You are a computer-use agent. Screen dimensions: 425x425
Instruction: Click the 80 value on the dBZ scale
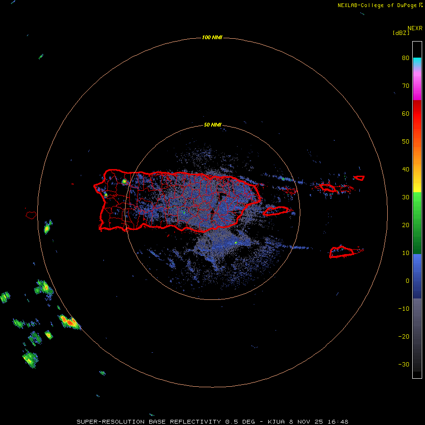tap(406, 58)
